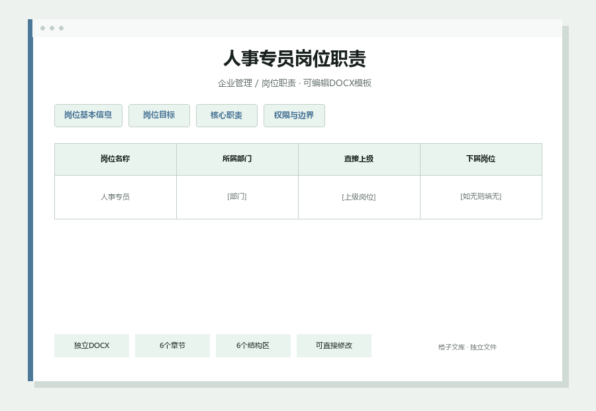Select the 人事专员 table cell

pyautogui.click(x=115, y=197)
